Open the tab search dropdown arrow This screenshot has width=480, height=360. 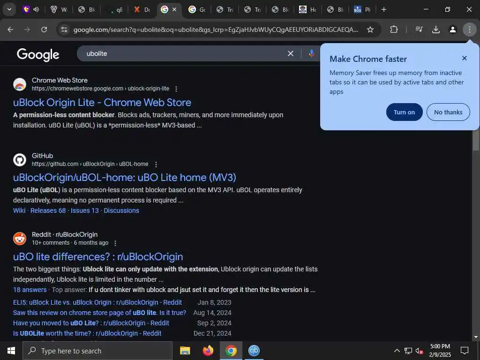click(9, 9)
